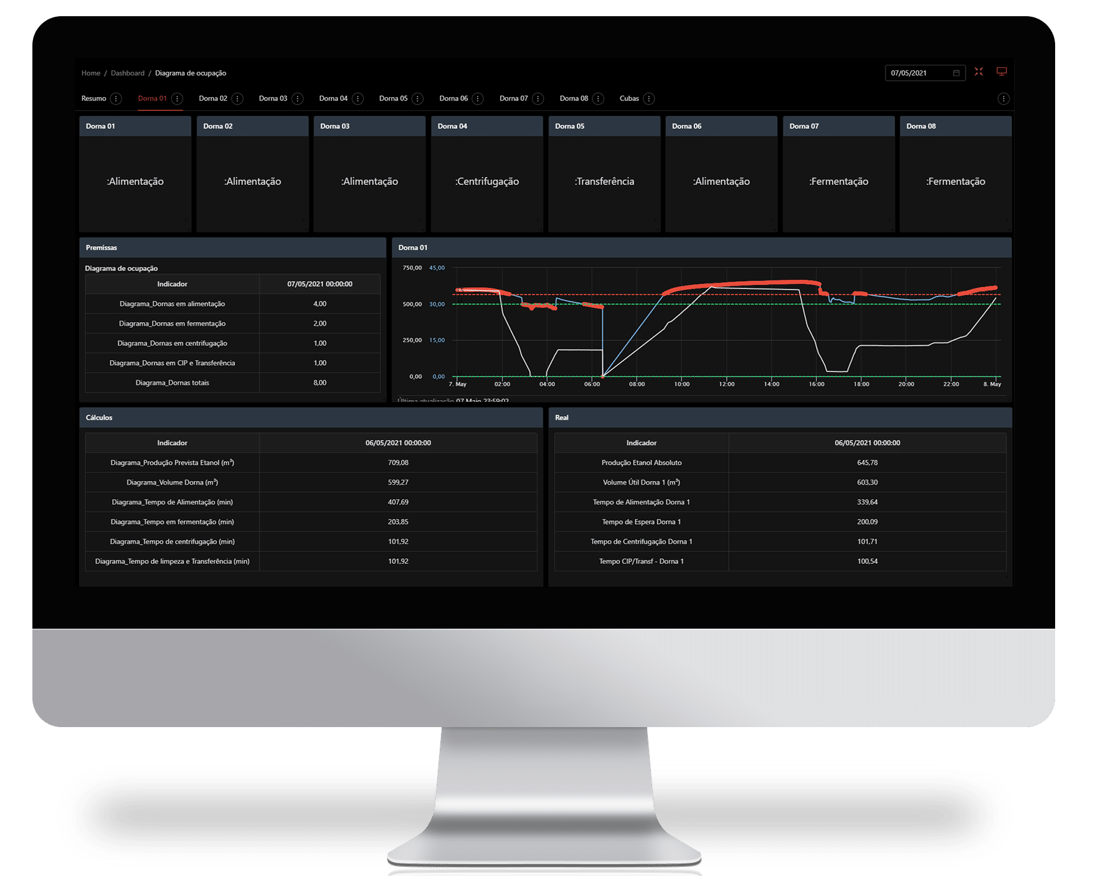Open Dashboard breadcrumb link
Viewport: 1095px width, 876px height.
tap(128, 73)
